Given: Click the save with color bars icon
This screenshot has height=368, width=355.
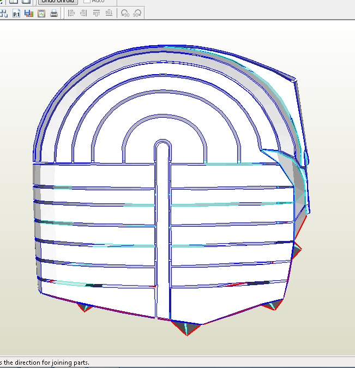Looking at the screenshot, I should pyautogui.click(x=29, y=14).
